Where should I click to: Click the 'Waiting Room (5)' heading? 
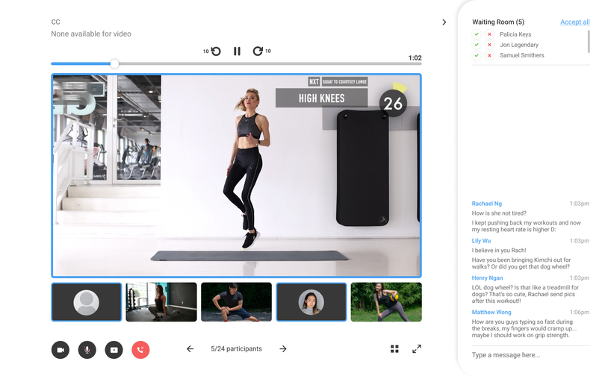(x=498, y=22)
